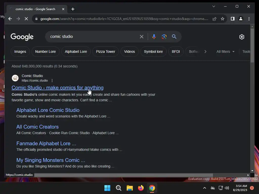Open Comic Studio - make comics for anything
This screenshot has width=259, height=194.
[57, 88]
